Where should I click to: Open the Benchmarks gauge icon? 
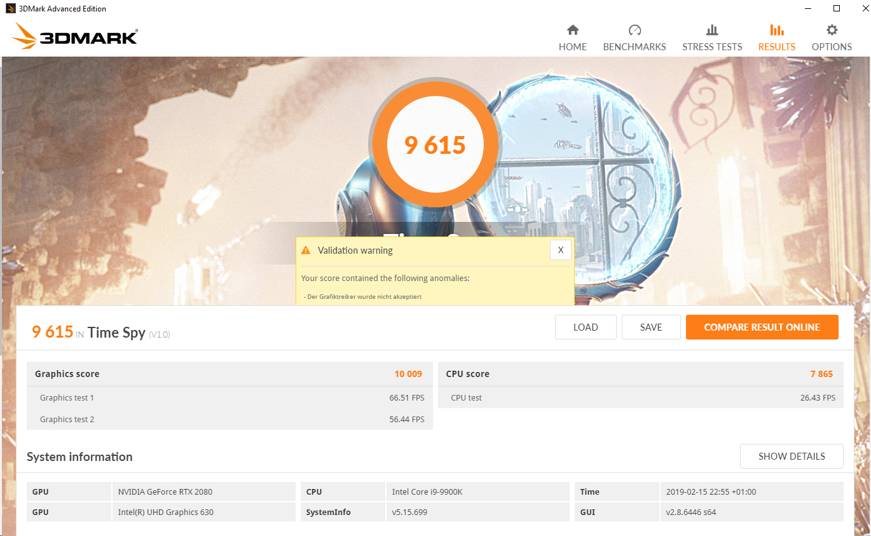click(634, 30)
